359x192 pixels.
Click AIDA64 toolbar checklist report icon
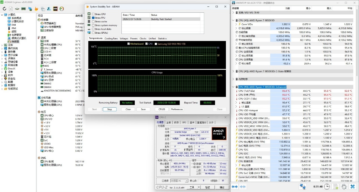(x=43, y=9)
